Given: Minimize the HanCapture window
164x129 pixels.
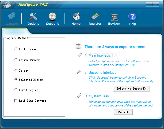Looking at the screenshot, I should point(150,5).
